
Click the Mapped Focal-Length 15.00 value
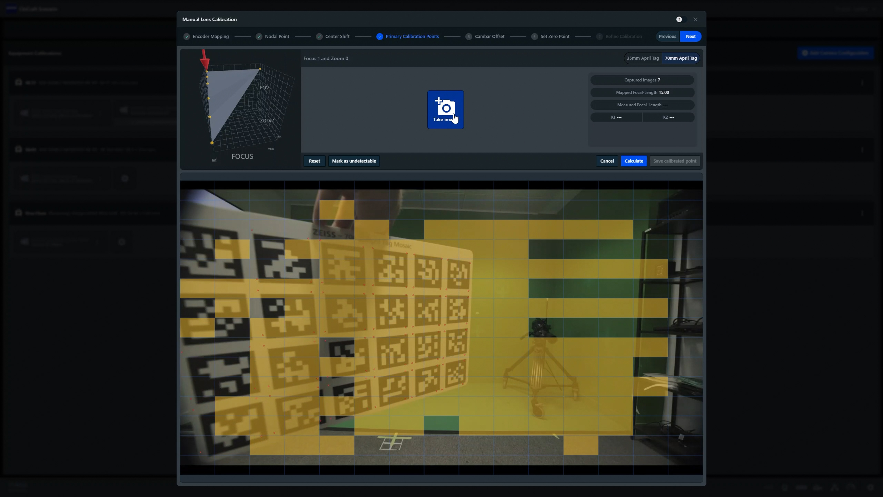pyautogui.click(x=642, y=92)
